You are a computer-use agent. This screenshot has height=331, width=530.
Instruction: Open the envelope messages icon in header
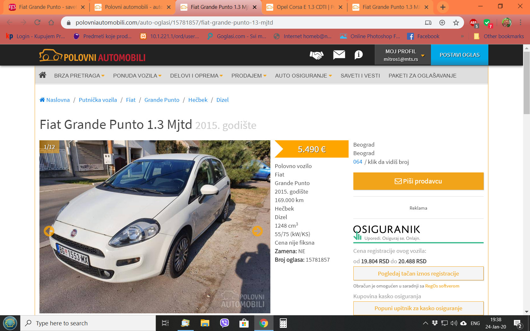(x=339, y=55)
